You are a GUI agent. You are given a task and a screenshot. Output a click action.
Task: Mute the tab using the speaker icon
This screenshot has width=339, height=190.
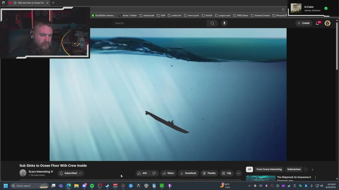click(15, 3)
